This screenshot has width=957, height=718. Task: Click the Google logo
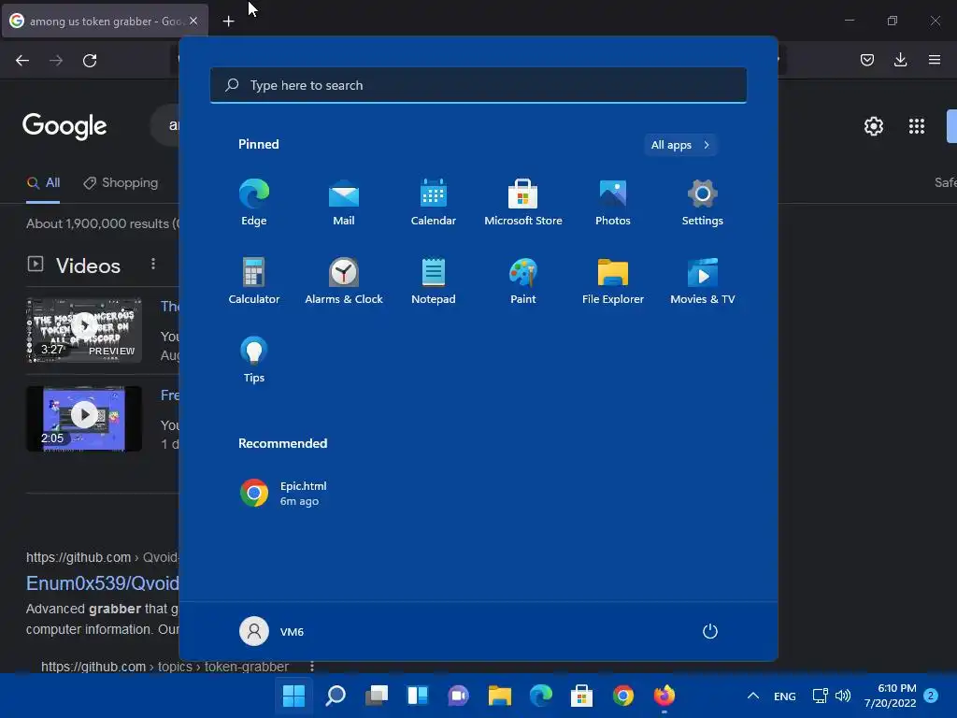tap(64, 126)
